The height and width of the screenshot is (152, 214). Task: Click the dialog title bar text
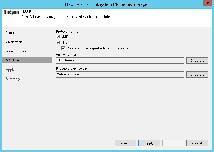click(106, 4)
